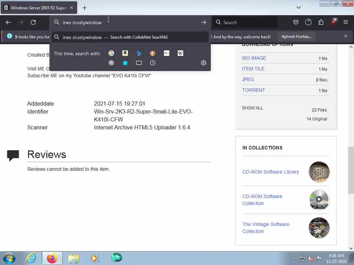This screenshot has height=265, width=354.
Task: Search this time with DuckDuckGo
Action: click(x=152, y=53)
